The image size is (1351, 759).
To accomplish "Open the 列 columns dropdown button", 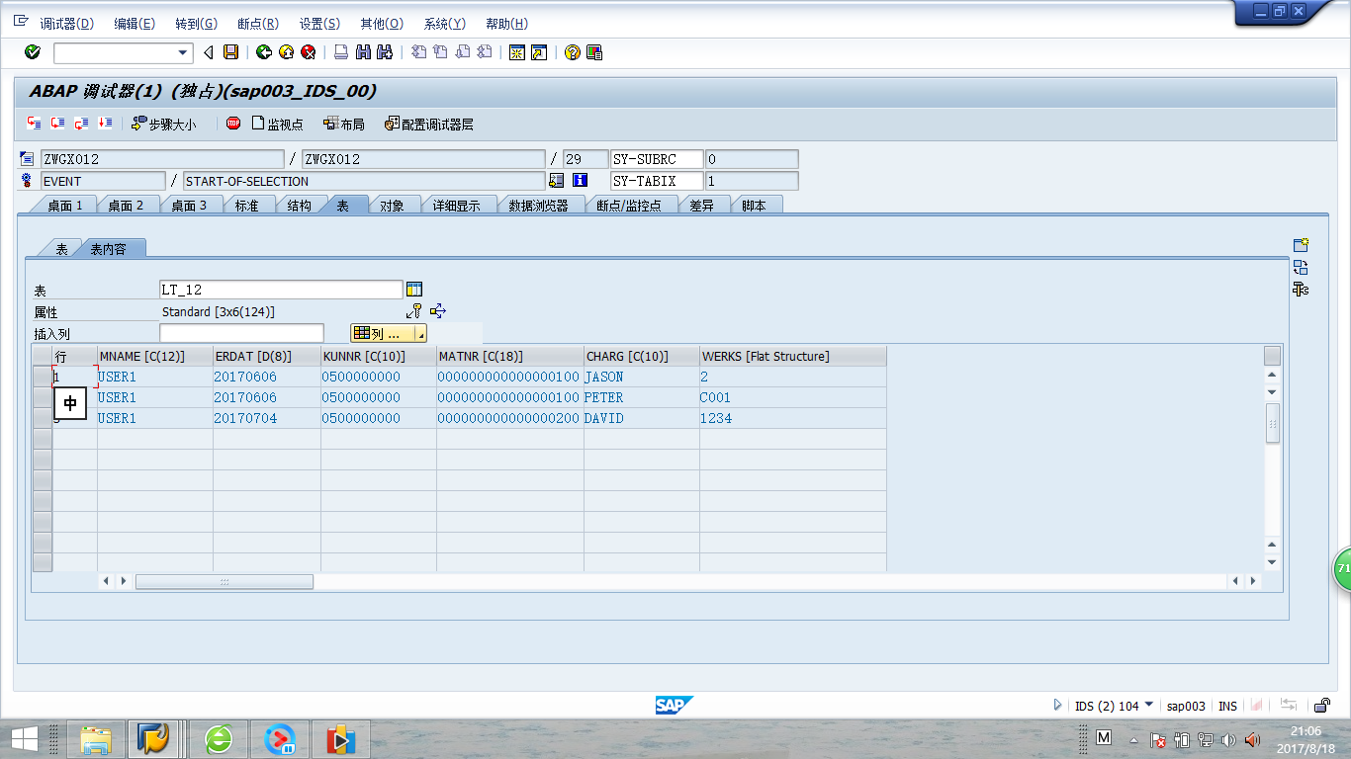I will coord(389,334).
